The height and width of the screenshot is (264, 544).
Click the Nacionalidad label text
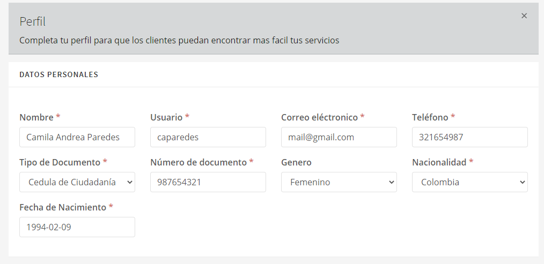pyautogui.click(x=439, y=162)
